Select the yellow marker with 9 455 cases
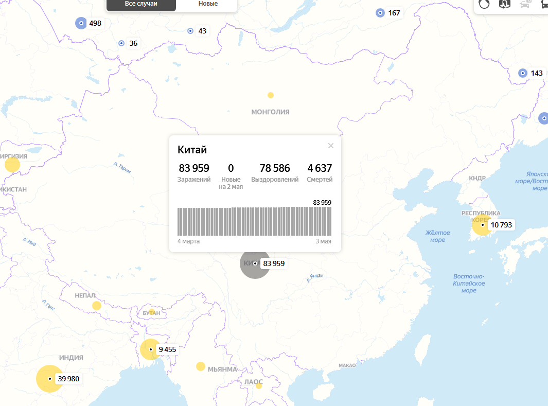 pos(151,349)
